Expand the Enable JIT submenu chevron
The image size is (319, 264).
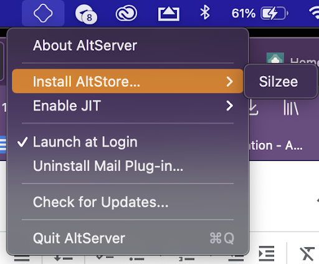point(229,106)
